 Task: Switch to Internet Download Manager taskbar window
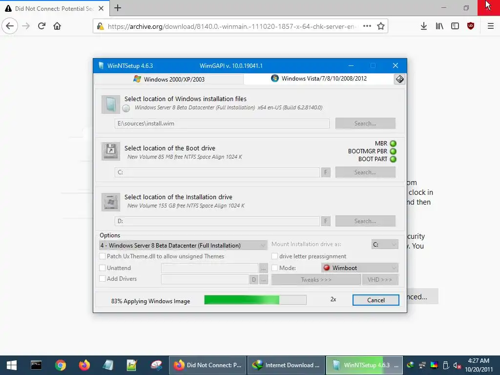click(x=286, y=365)
